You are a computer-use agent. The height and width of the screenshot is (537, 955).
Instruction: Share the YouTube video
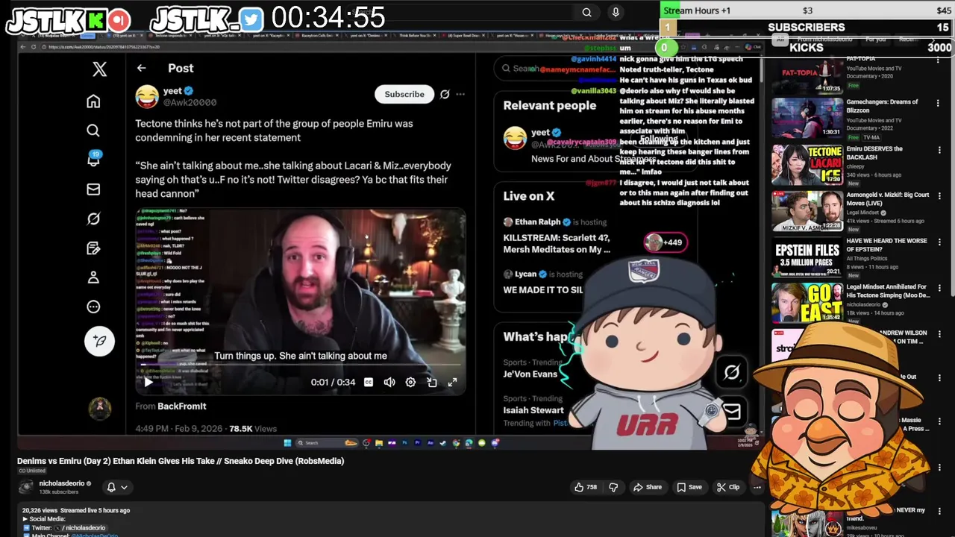coord(647,487)
